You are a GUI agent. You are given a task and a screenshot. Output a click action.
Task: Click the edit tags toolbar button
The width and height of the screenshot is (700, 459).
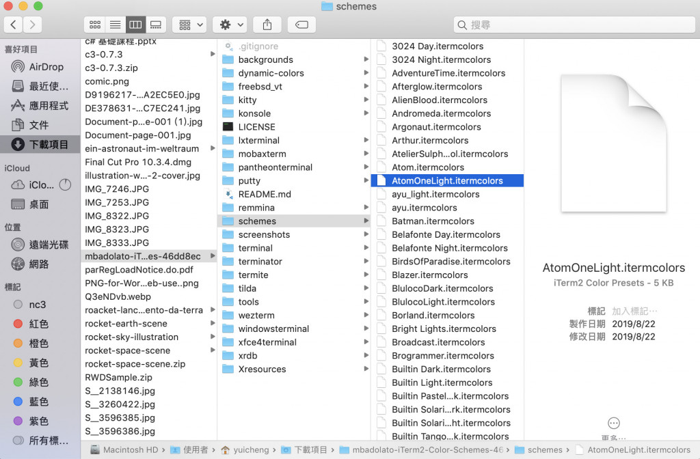(301, 25)
